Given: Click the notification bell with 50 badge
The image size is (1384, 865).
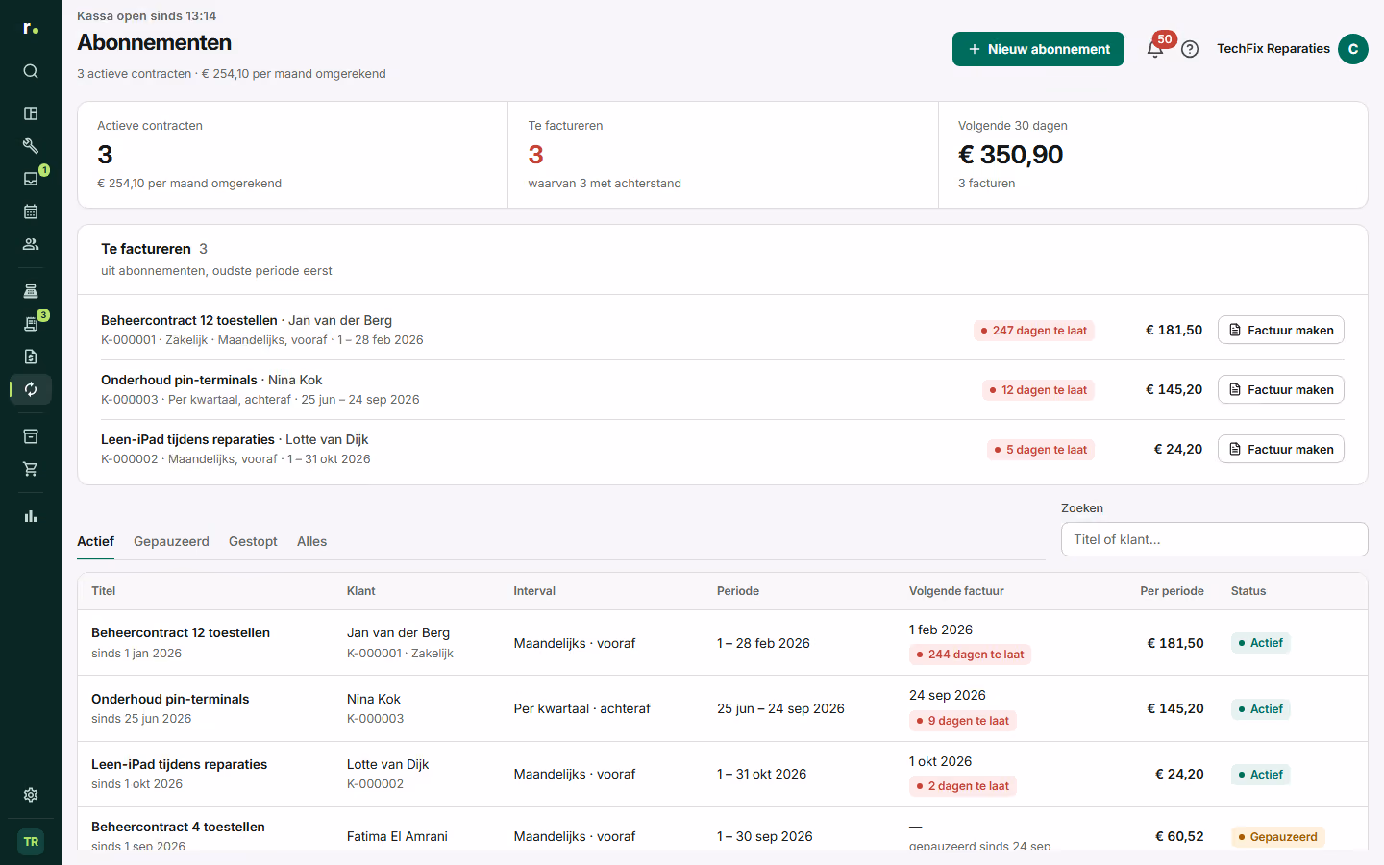Looking at the screenshot, I should (1155, 49).
